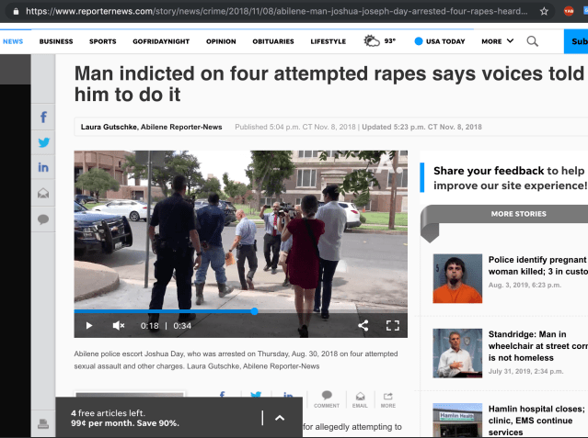This screenshot has width=588, height=438.
Task: Click Standridge story thumbnail image
Action: 457,353
